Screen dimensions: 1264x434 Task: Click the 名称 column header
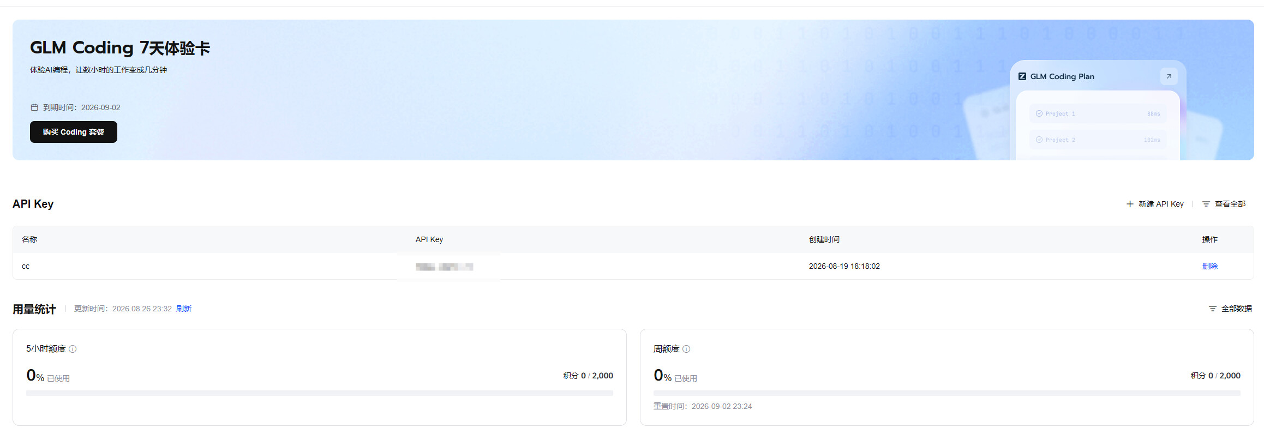pyautogui.click(x=29, y=239)
